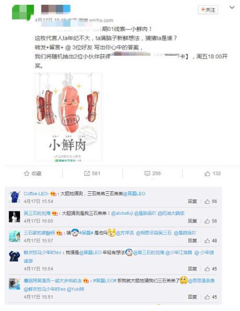Image resolution: width=240 pixels, height=311 pixels.
Task: Like Coffee-LEO's comment with 66 likes
Action: pos(207,201)
